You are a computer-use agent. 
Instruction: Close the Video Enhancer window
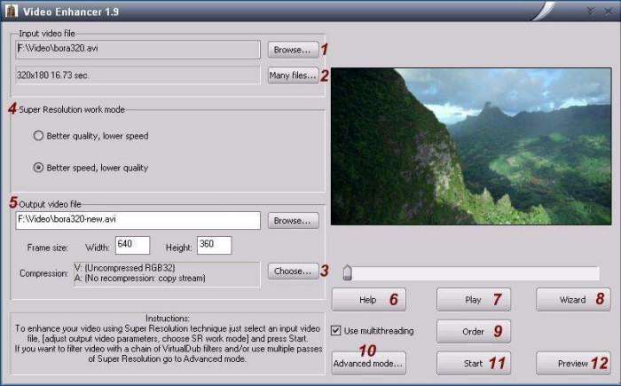pos(609,12)
